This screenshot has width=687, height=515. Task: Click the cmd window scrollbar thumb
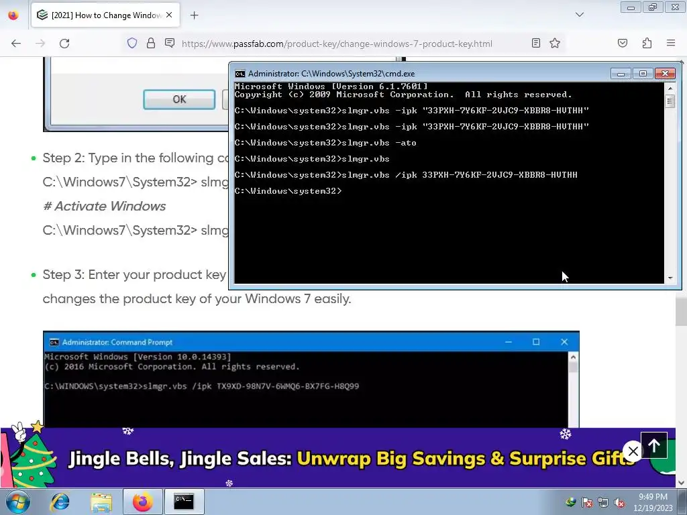[670, 101]
